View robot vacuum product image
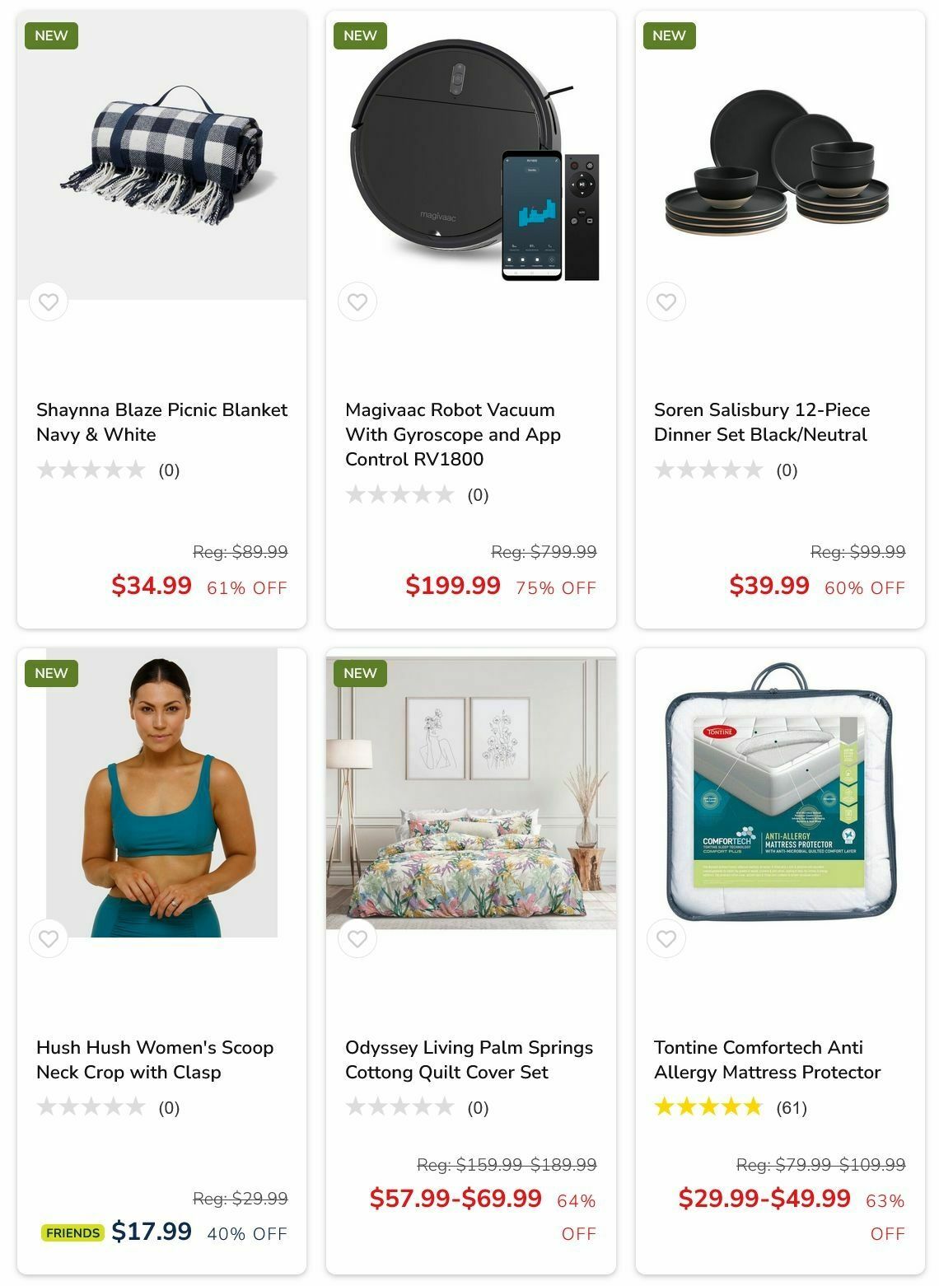939x1286 pixels. tap(471, 156)
